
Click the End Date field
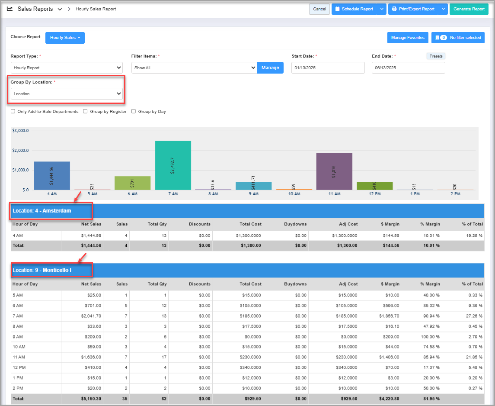point(408,68)
